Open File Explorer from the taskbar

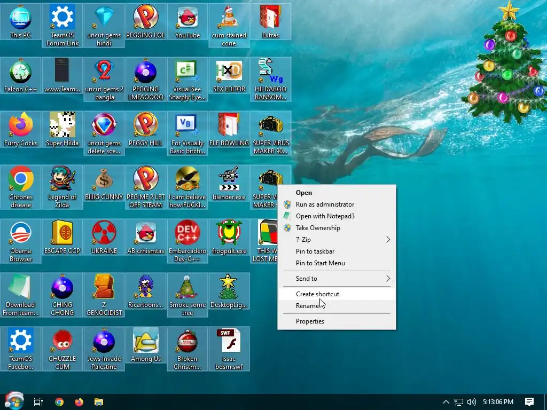(99, 402)
